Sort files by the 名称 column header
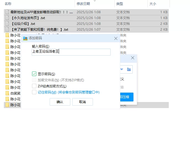This screenshot has width=190, height=157. click(x=8, y=4)
